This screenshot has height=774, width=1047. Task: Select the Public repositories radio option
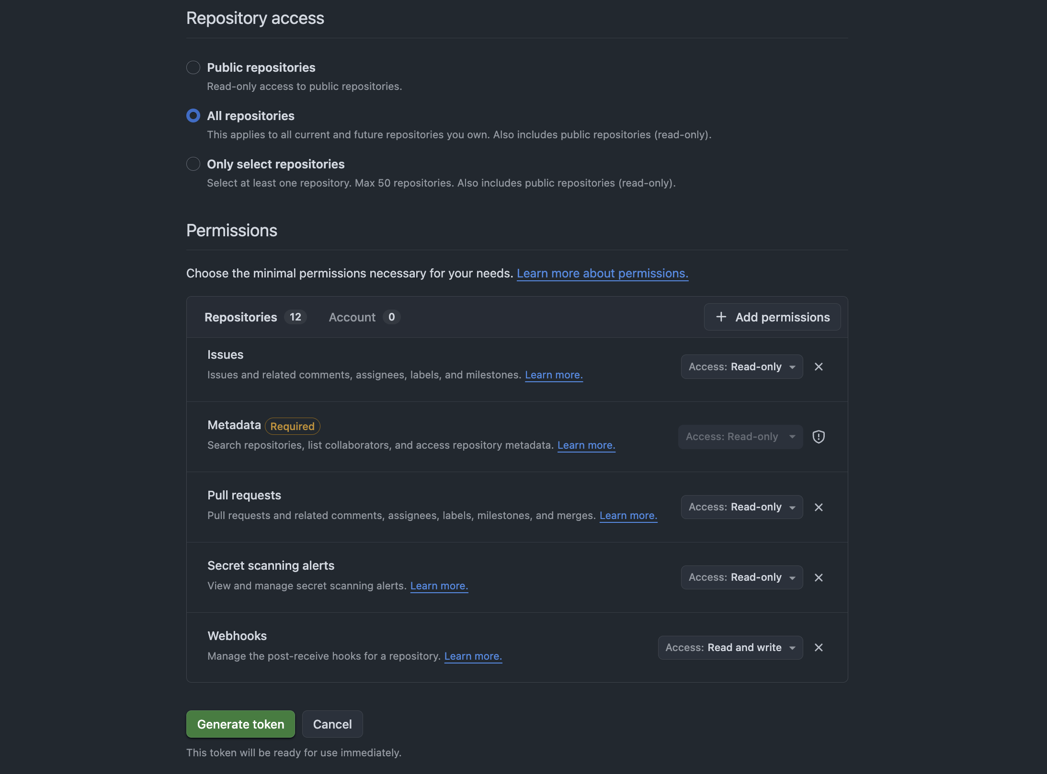point(193,67)
